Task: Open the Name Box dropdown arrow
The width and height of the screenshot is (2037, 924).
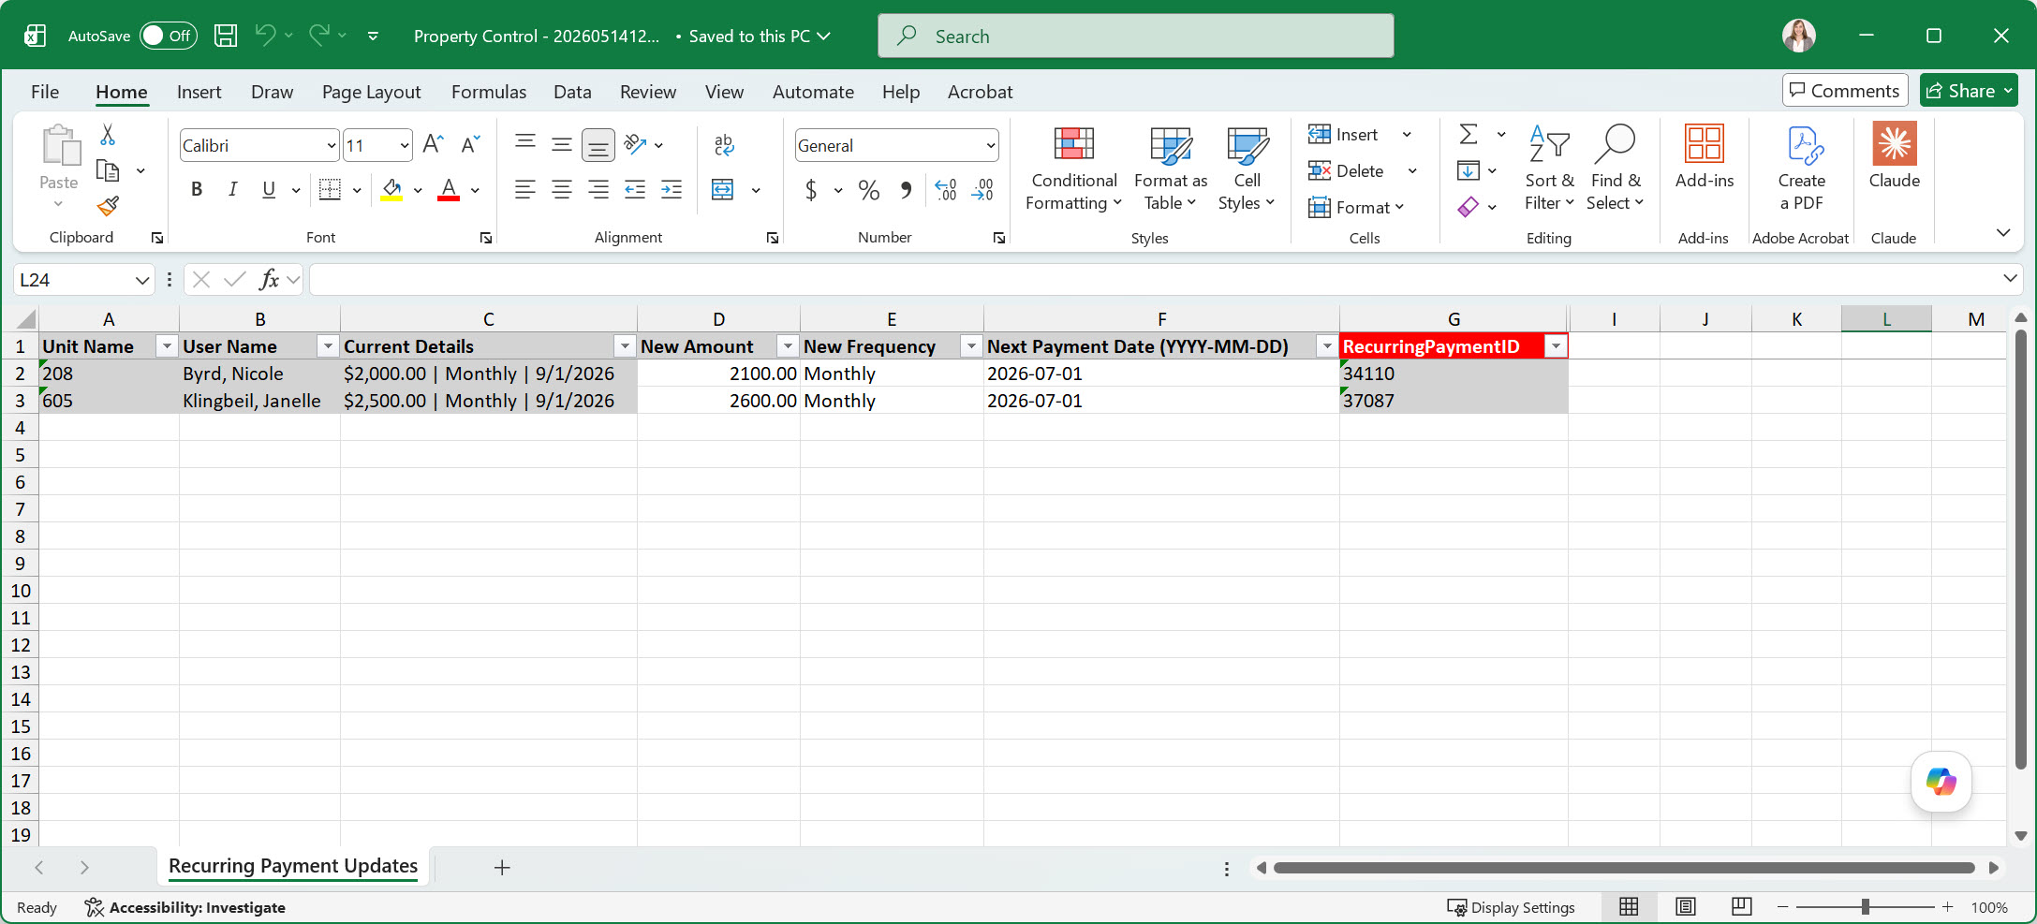Action: coord(142,280)
